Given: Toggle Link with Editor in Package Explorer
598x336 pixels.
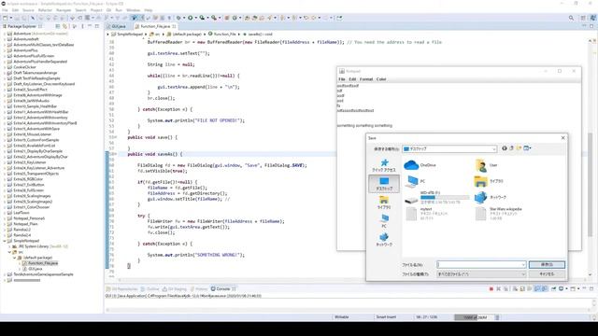Looking at the screenshot, I should click(64, 26).
